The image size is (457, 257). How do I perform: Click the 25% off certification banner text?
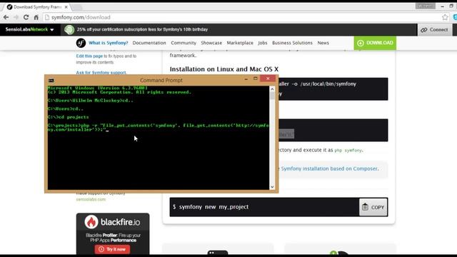[x=142, y=29]
